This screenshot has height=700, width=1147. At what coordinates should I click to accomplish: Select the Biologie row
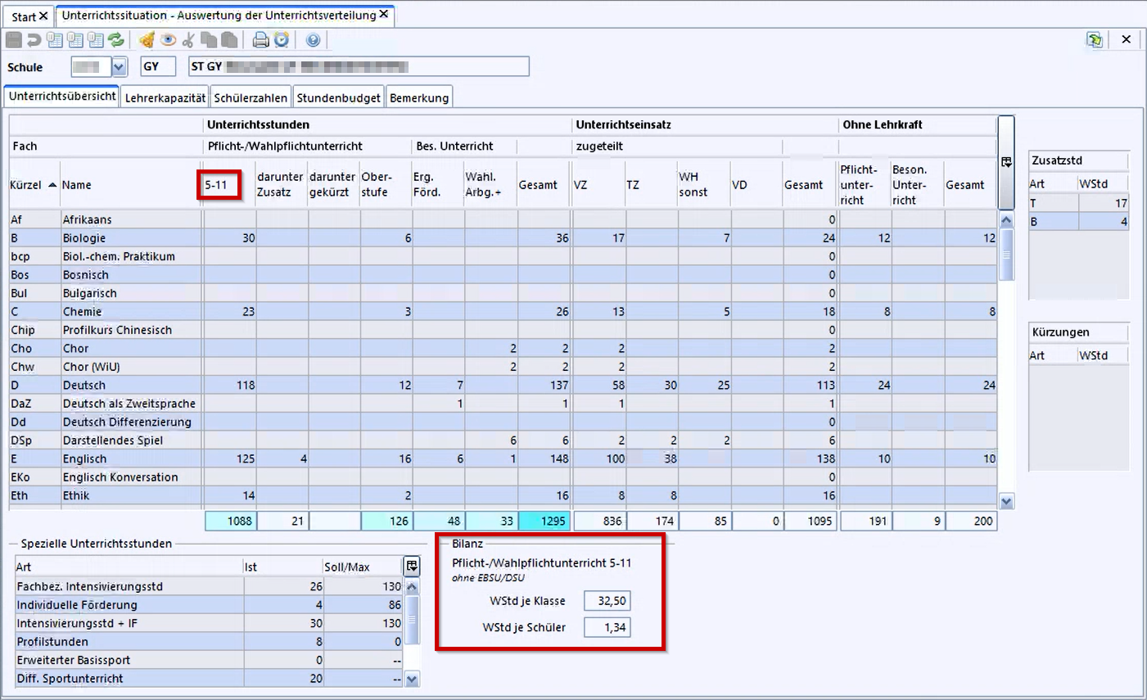503,238
